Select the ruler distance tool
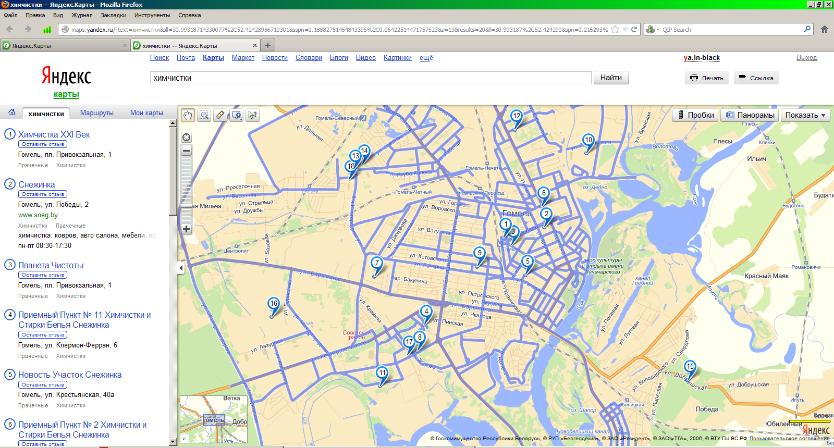This screenshot has width=834, height=448. (220, 115)
